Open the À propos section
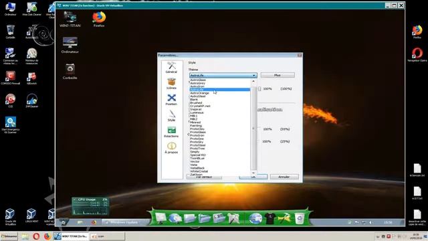 click(171, 148)
